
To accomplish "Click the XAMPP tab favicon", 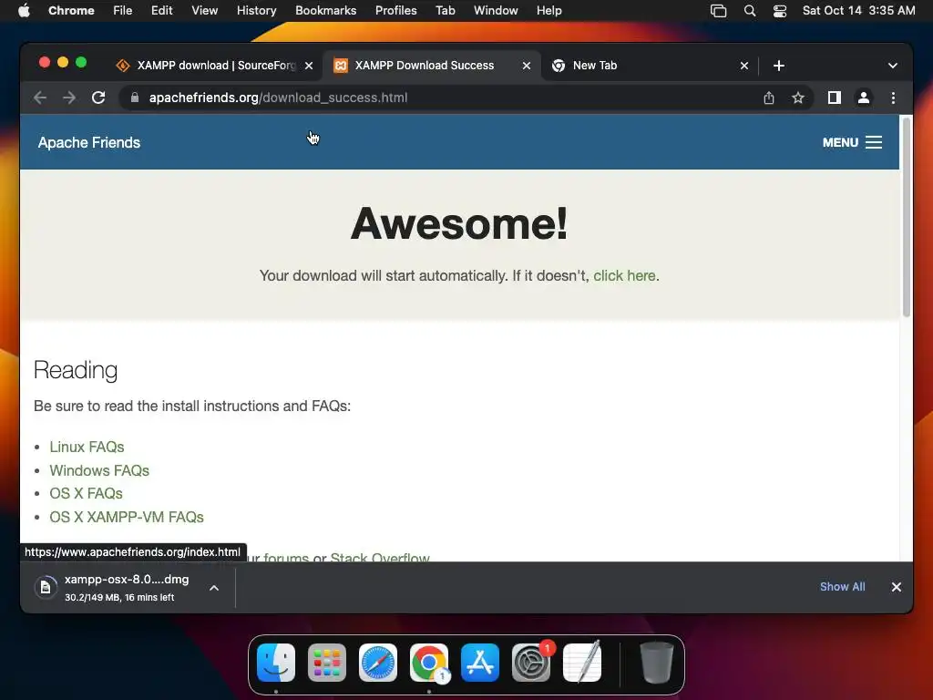I will click(341, 66).
